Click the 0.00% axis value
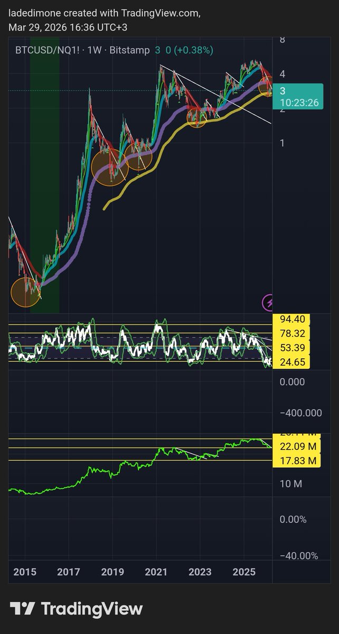The width and height of the screenshot is (339, 634). [293, 519]
